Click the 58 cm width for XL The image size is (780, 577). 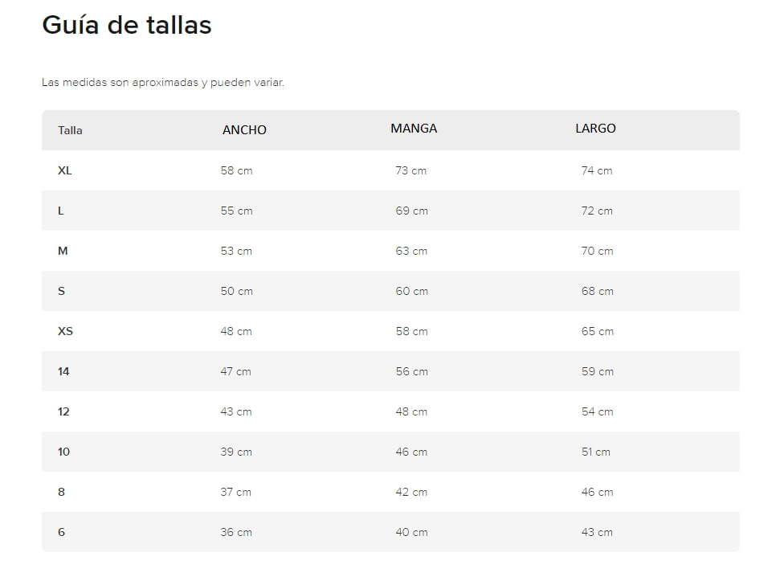point(236,170)
